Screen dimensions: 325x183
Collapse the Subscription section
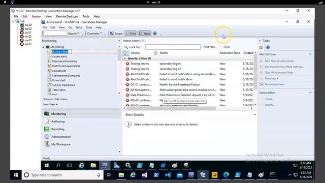(x=310, y=93)
